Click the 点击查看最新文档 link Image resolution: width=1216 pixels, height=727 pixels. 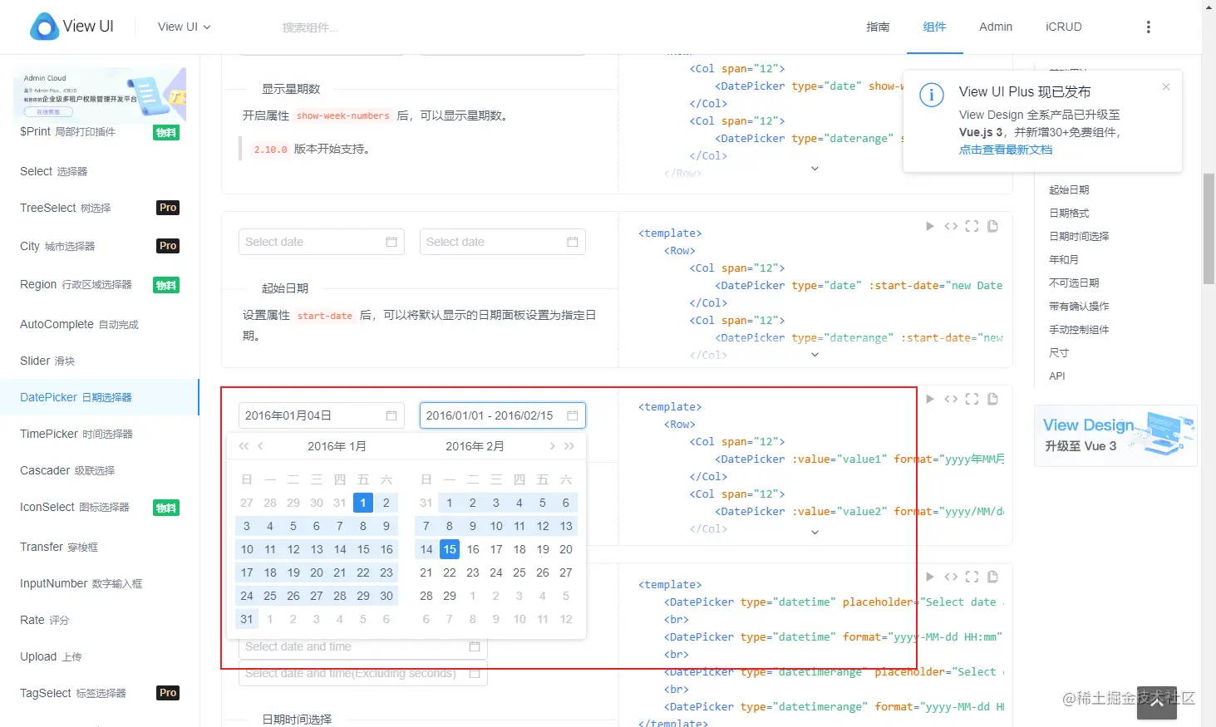click(1006, 150)
